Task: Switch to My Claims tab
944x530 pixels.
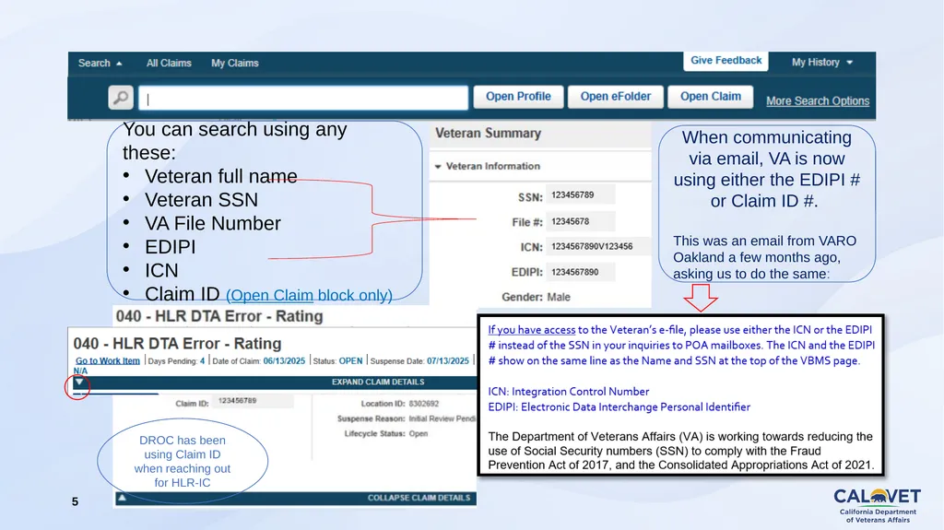Action: click(x=235, y=64)
